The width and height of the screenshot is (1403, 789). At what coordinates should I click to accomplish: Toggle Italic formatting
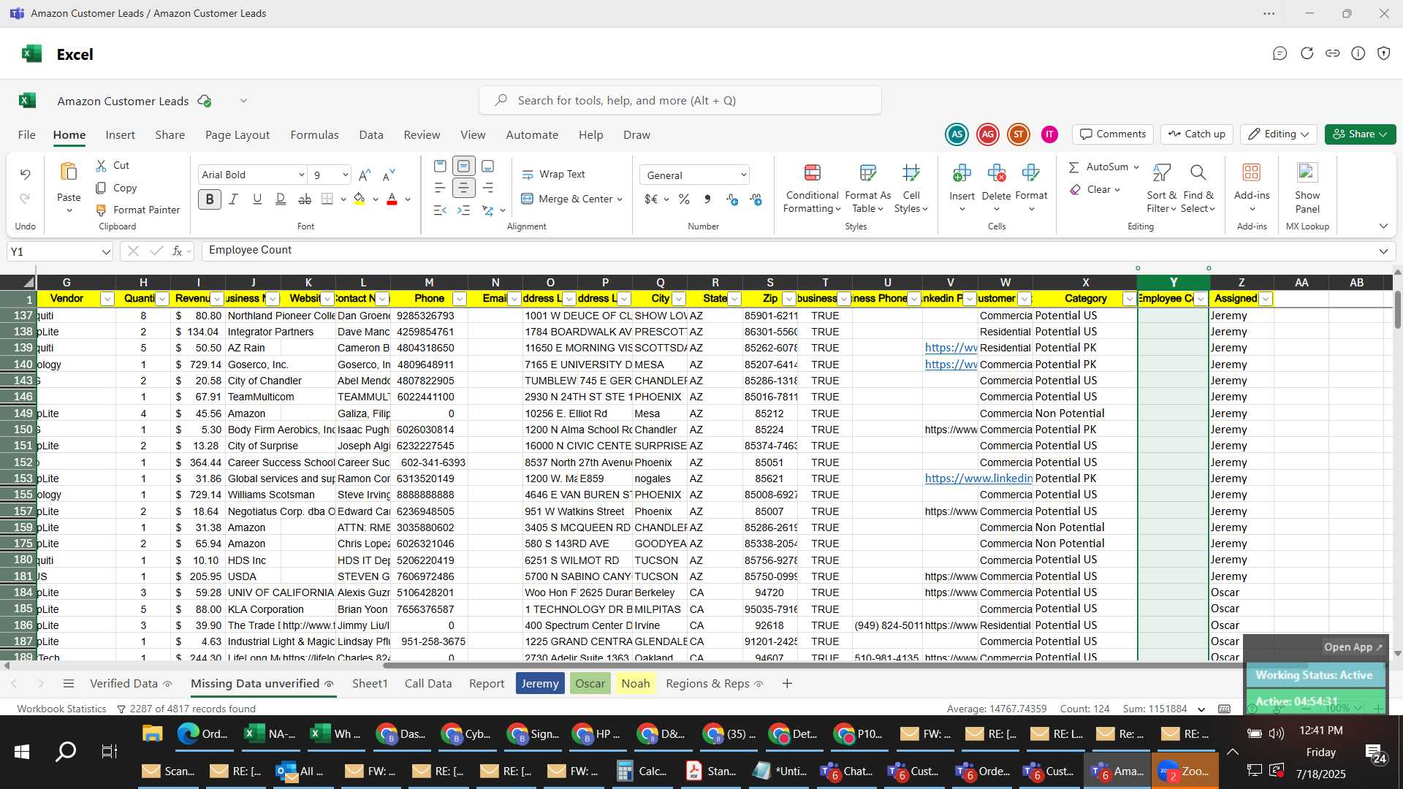tap(234, 199)
